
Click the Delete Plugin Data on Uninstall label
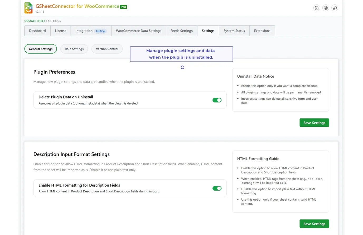pyautogui.click(x=66, y=97)
